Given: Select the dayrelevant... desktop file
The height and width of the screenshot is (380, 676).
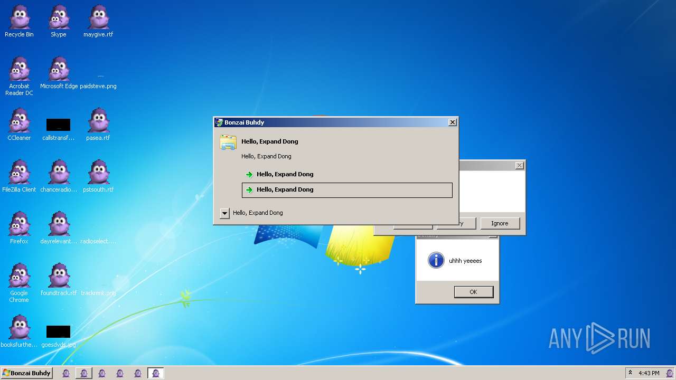Looking at the screenshot, I should (59, 229).
